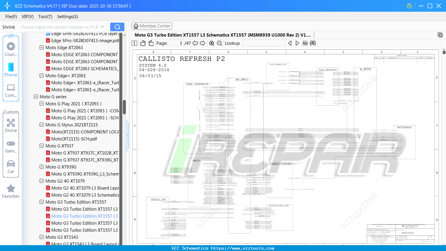Click the page number input field
The width and height of the screenshot is (446, 251).
(176, 43)
